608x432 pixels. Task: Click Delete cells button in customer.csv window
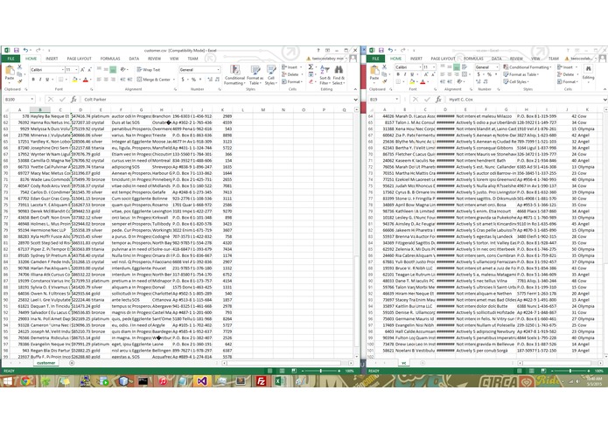coord(290,74)
